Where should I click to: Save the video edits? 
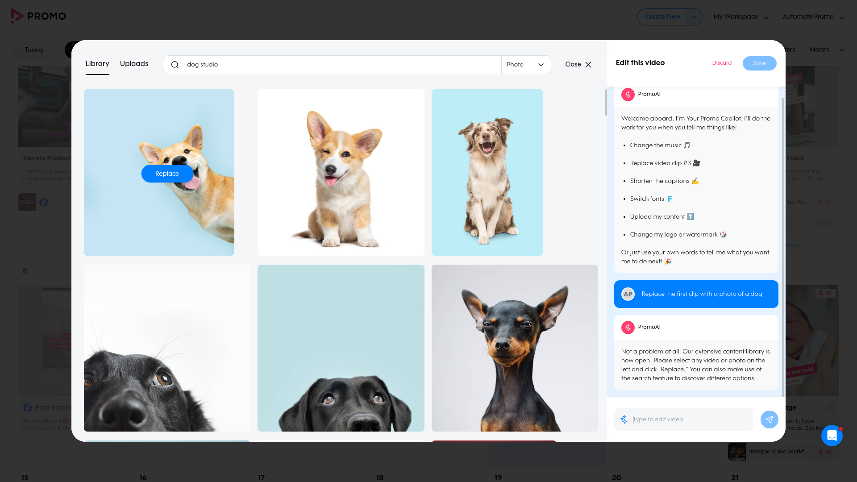[759, 63]
